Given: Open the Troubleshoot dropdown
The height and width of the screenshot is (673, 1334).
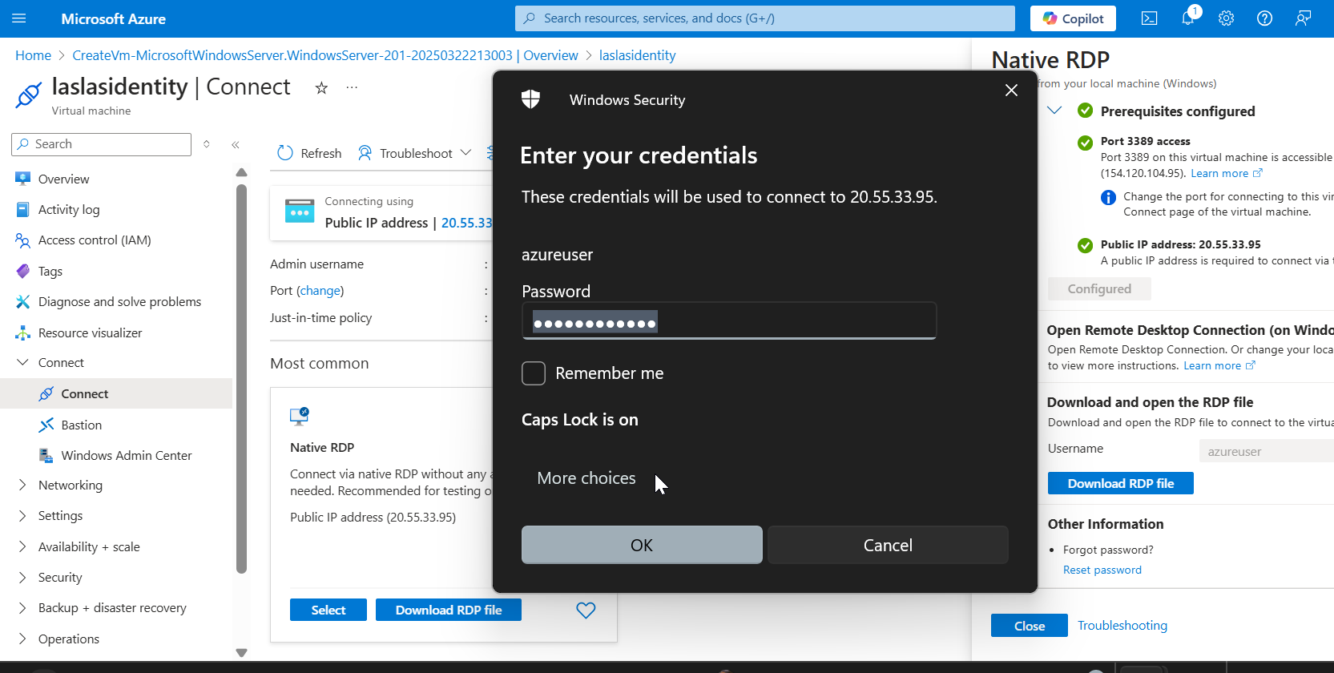Looking at the screenshot, I should coord(415,153).
